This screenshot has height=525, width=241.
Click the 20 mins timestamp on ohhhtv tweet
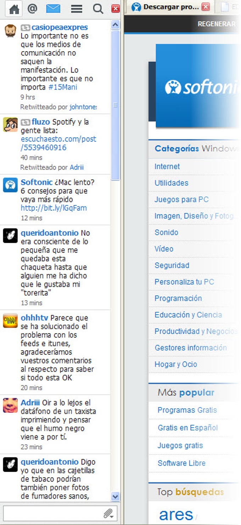(31, 387)
